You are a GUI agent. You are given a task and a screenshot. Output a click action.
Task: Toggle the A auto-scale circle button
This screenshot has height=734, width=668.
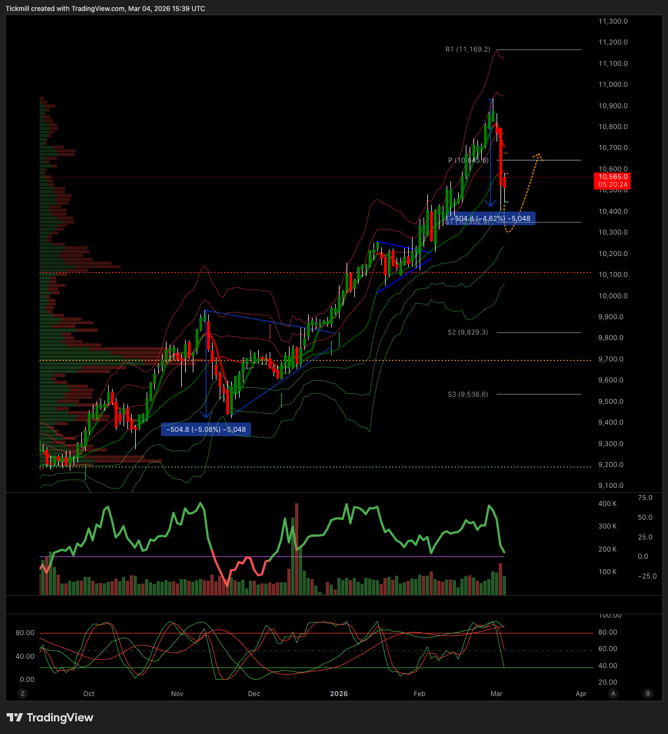pos(614,693)
